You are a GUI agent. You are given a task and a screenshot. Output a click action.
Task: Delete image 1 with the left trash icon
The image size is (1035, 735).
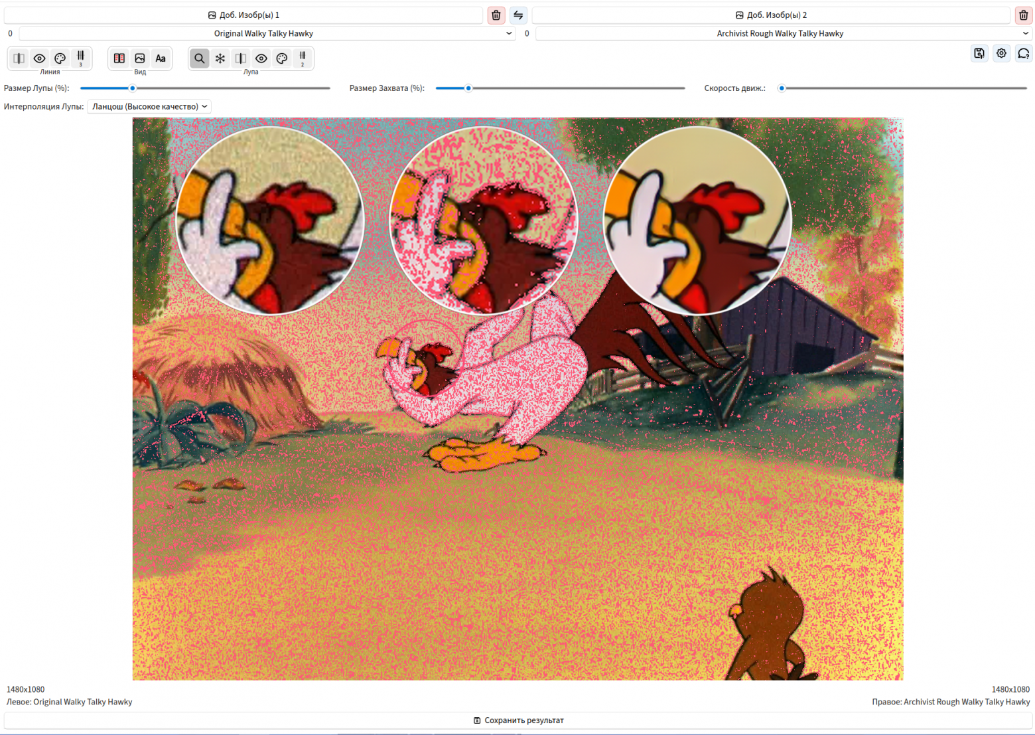click(496, 15)
